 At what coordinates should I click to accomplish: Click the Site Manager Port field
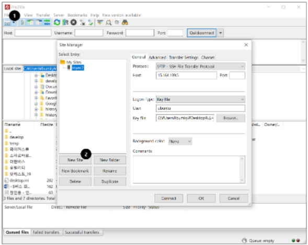pyautogui.click(x=237, y=75)
